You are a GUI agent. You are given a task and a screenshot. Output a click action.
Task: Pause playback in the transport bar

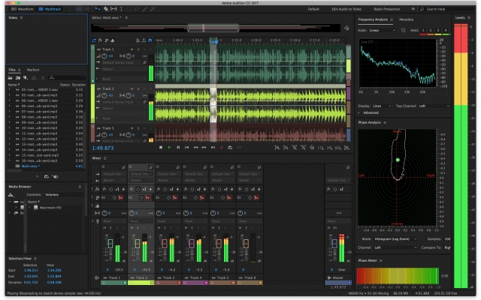[178, 148]
